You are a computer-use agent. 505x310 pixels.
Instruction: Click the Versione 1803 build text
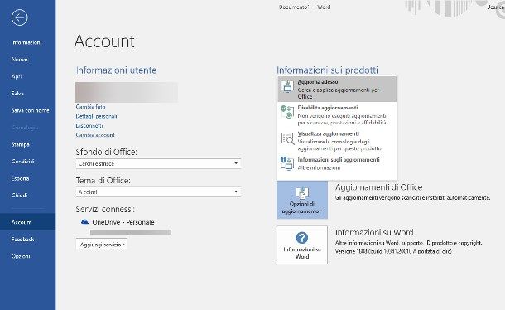click(393, 251)
